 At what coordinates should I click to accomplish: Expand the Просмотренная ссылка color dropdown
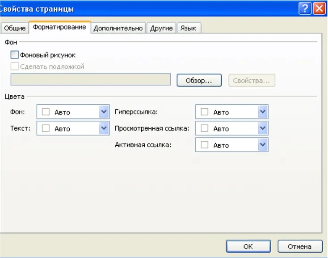[x=263, y=128]
